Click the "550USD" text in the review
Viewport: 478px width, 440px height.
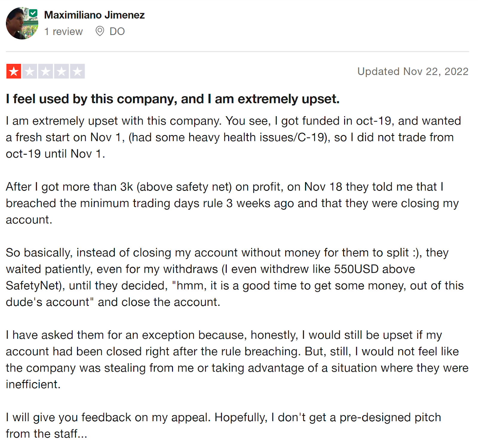pyautogui.click(x=356, y=269)
